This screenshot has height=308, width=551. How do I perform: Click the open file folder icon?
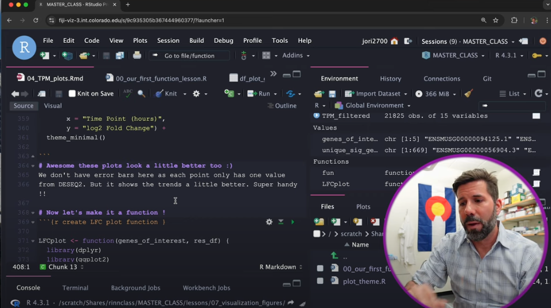point(84,56)
